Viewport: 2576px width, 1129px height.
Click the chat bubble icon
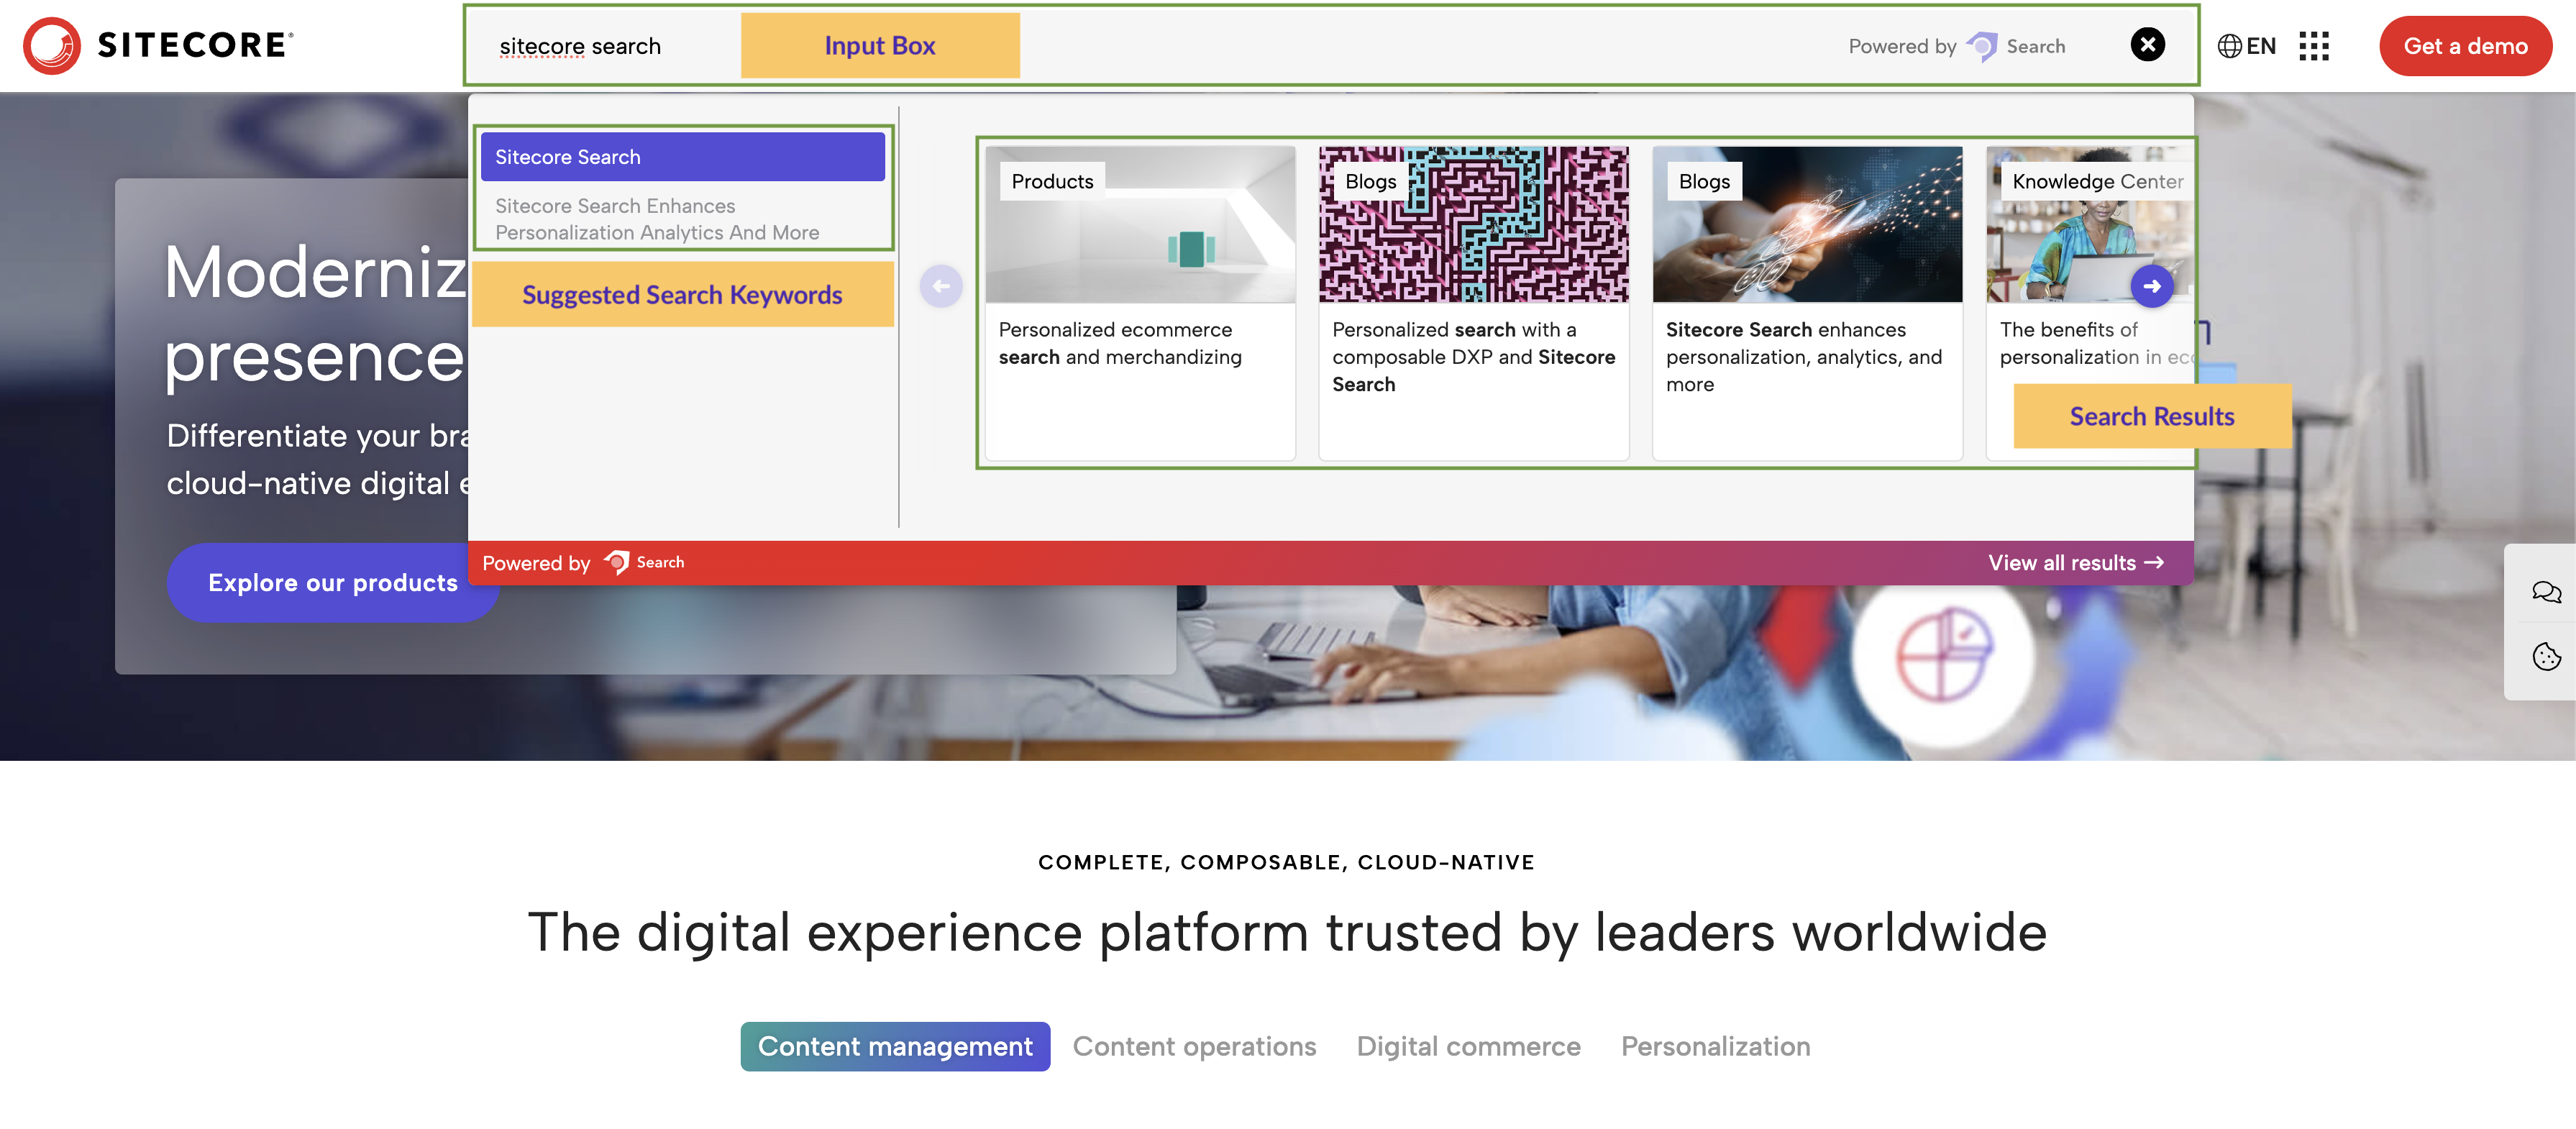tap(2543, 590)
